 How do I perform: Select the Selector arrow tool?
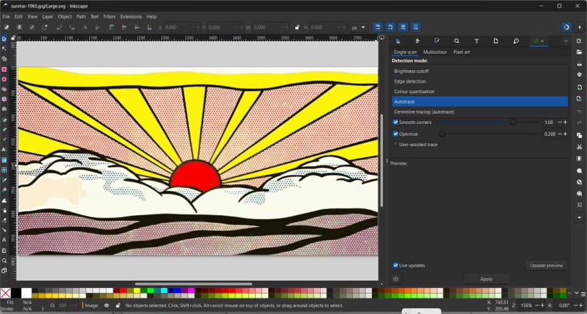pos(4,39)
